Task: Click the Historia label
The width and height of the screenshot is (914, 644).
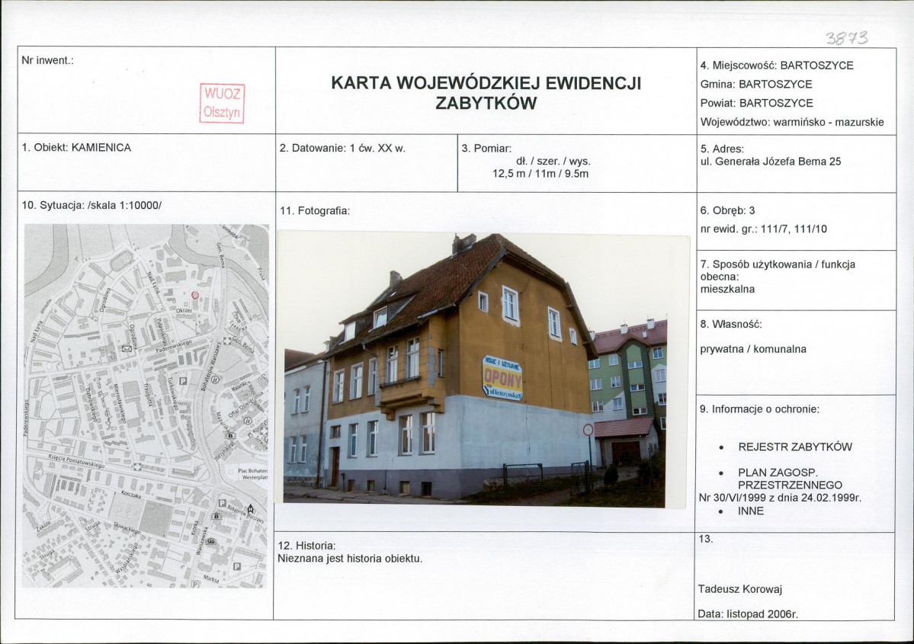Action: click(x=306, y=546)
